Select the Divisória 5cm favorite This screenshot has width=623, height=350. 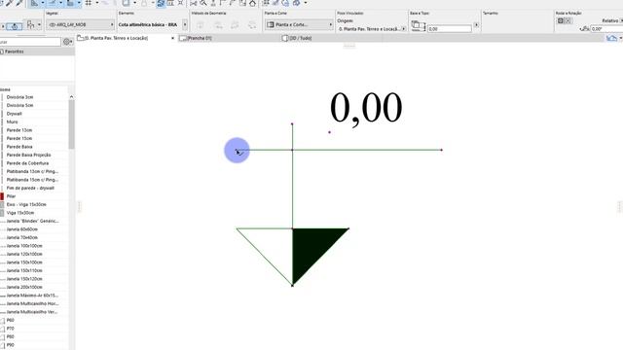tap(19, 106)
